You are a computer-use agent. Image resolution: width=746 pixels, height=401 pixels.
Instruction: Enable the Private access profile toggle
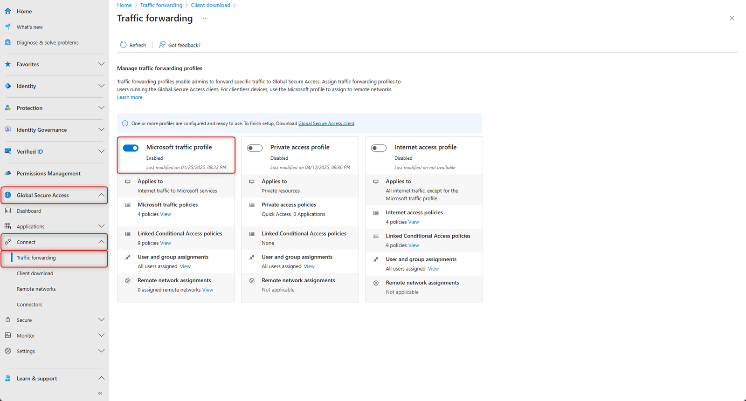click(x=255, y=148)
